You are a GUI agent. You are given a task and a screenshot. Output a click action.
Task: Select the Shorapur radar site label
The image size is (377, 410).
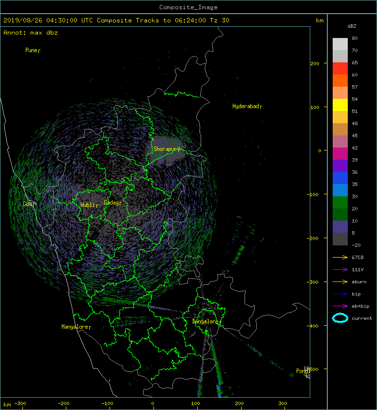click(x=165, y=149)
